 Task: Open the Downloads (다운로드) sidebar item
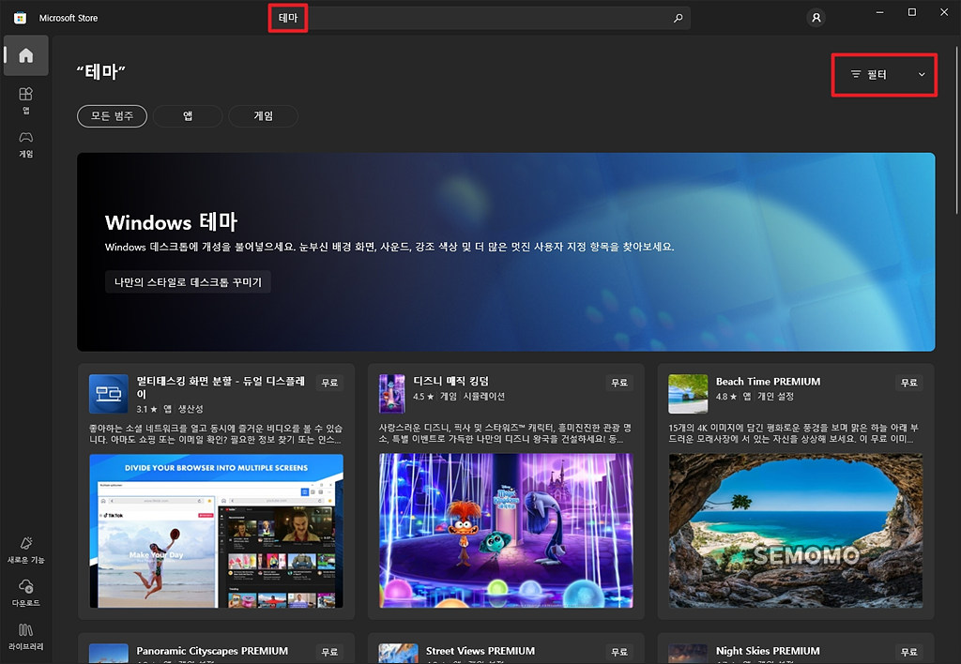[x=25, y=593]
